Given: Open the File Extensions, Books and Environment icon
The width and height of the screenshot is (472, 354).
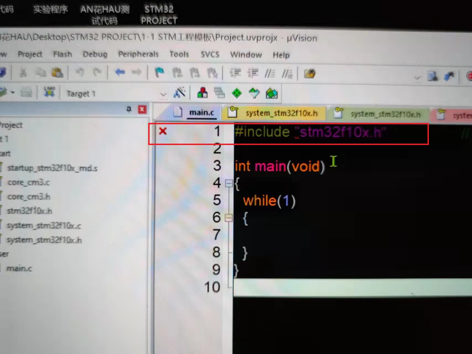Looking at the screenshot, I should click(202, 93).
